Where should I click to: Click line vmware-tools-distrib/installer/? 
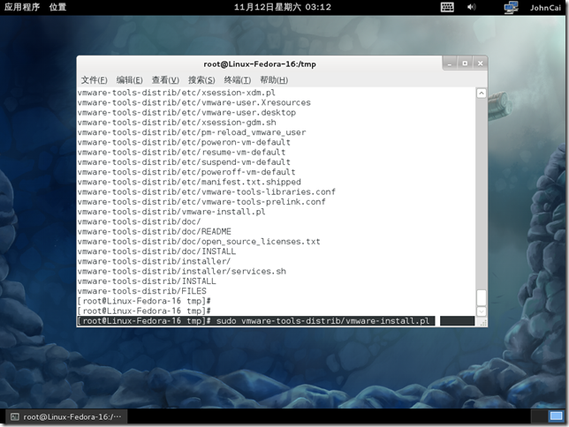coord(154,261)
